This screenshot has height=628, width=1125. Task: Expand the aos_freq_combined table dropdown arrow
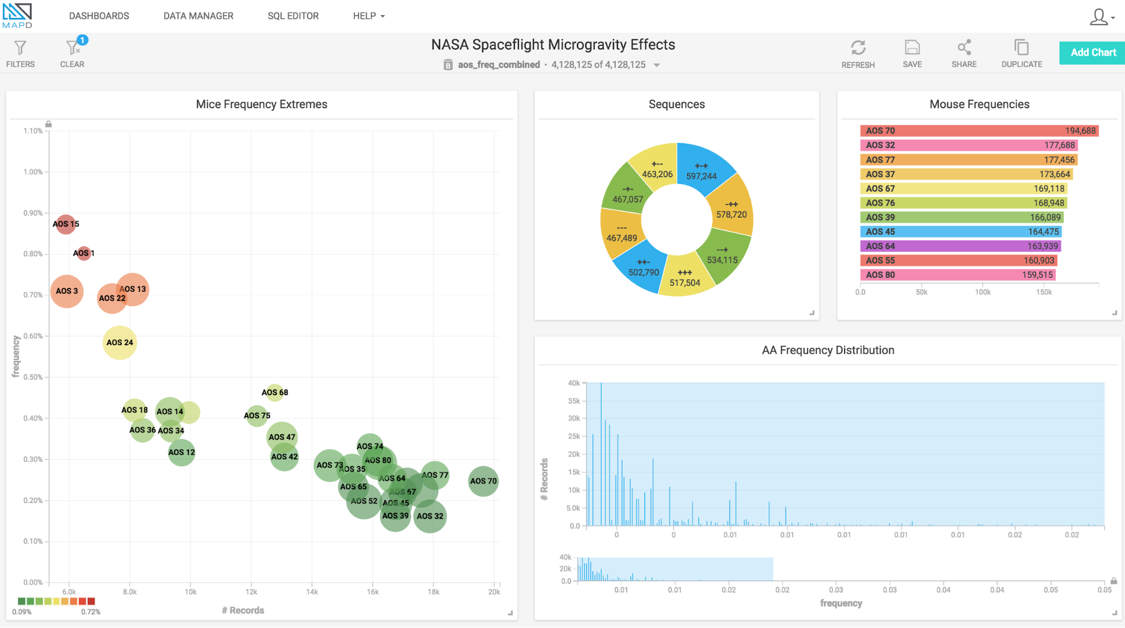657,65
